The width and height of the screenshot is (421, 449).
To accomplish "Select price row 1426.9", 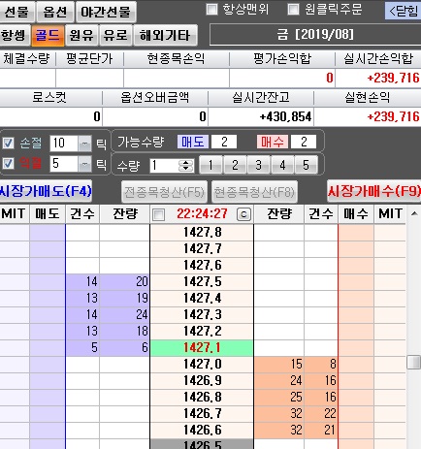I will pyautogui.click(x=202, y=381).
